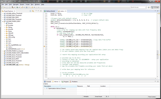This screenshot has width=161, height=99.
Task: Click Collapse All in Project Explorer
Action: 30,11
